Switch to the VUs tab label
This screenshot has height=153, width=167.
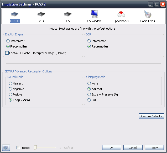41,21
